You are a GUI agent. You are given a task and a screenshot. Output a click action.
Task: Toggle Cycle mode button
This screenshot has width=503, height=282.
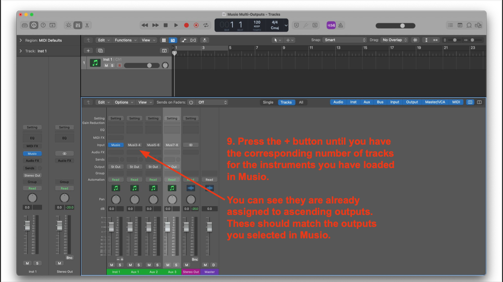206,25
